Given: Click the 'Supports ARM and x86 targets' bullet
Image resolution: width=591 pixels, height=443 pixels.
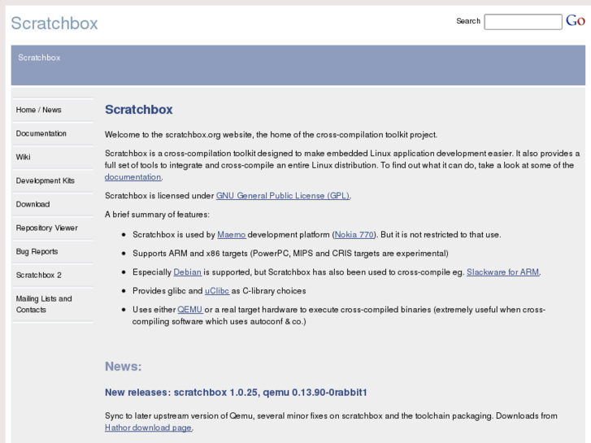Looking at the screenshot, I should pyautogui.click(x=290, y=254).
